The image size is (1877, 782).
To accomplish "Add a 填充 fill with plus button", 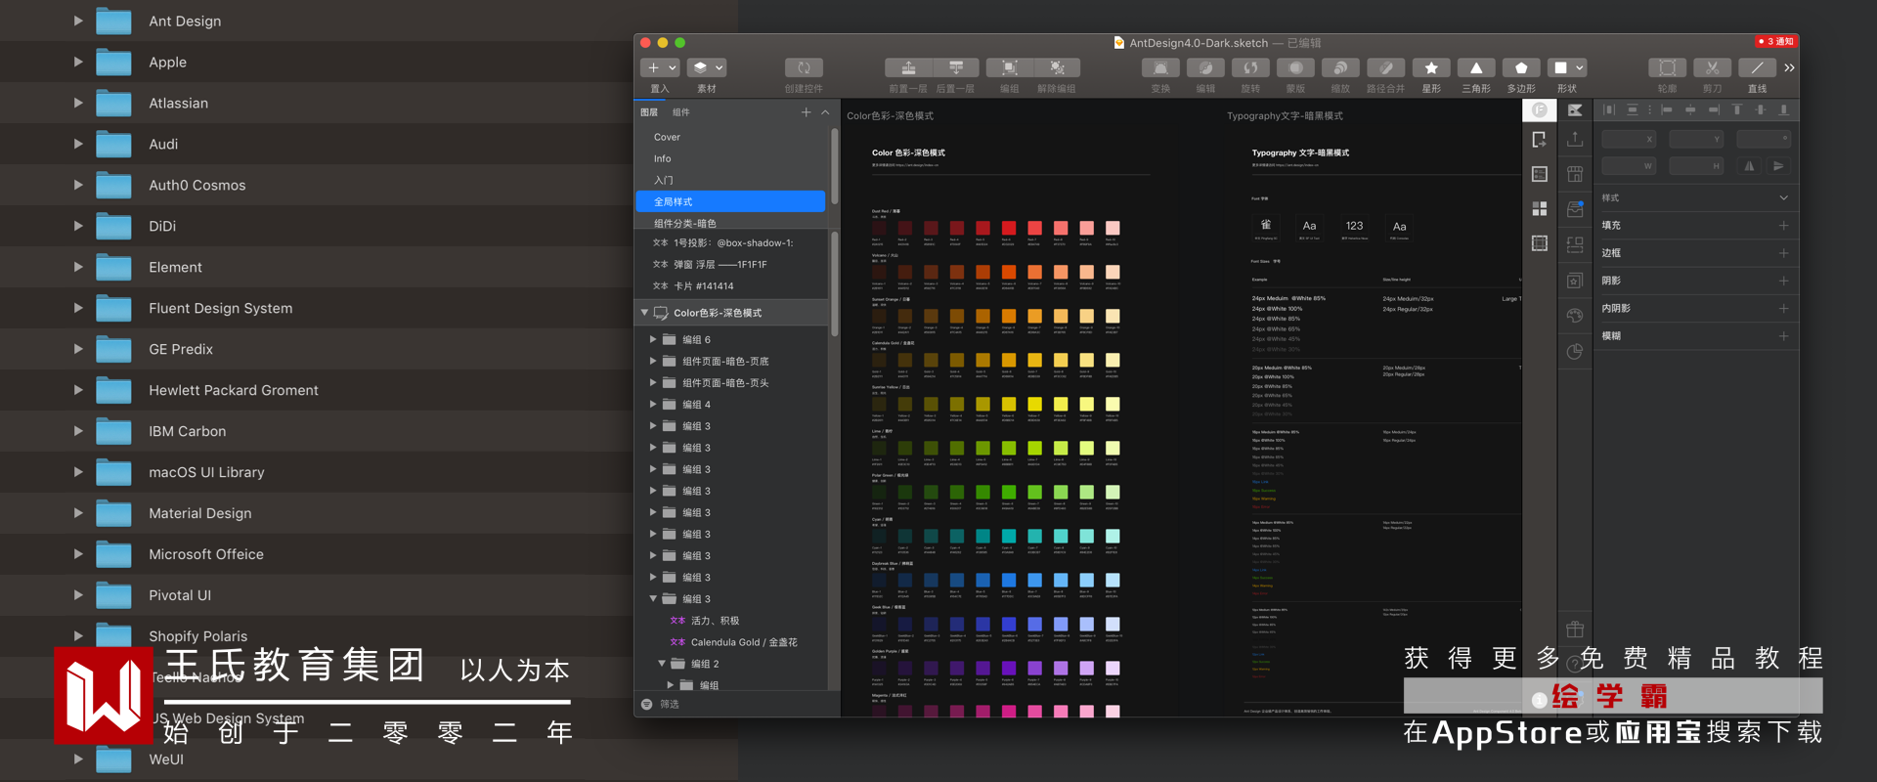I will click(1784, 226).
